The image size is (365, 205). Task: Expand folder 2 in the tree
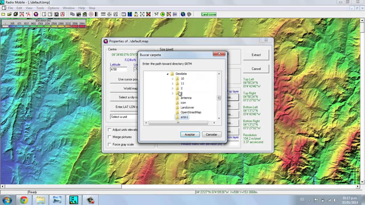173,88
